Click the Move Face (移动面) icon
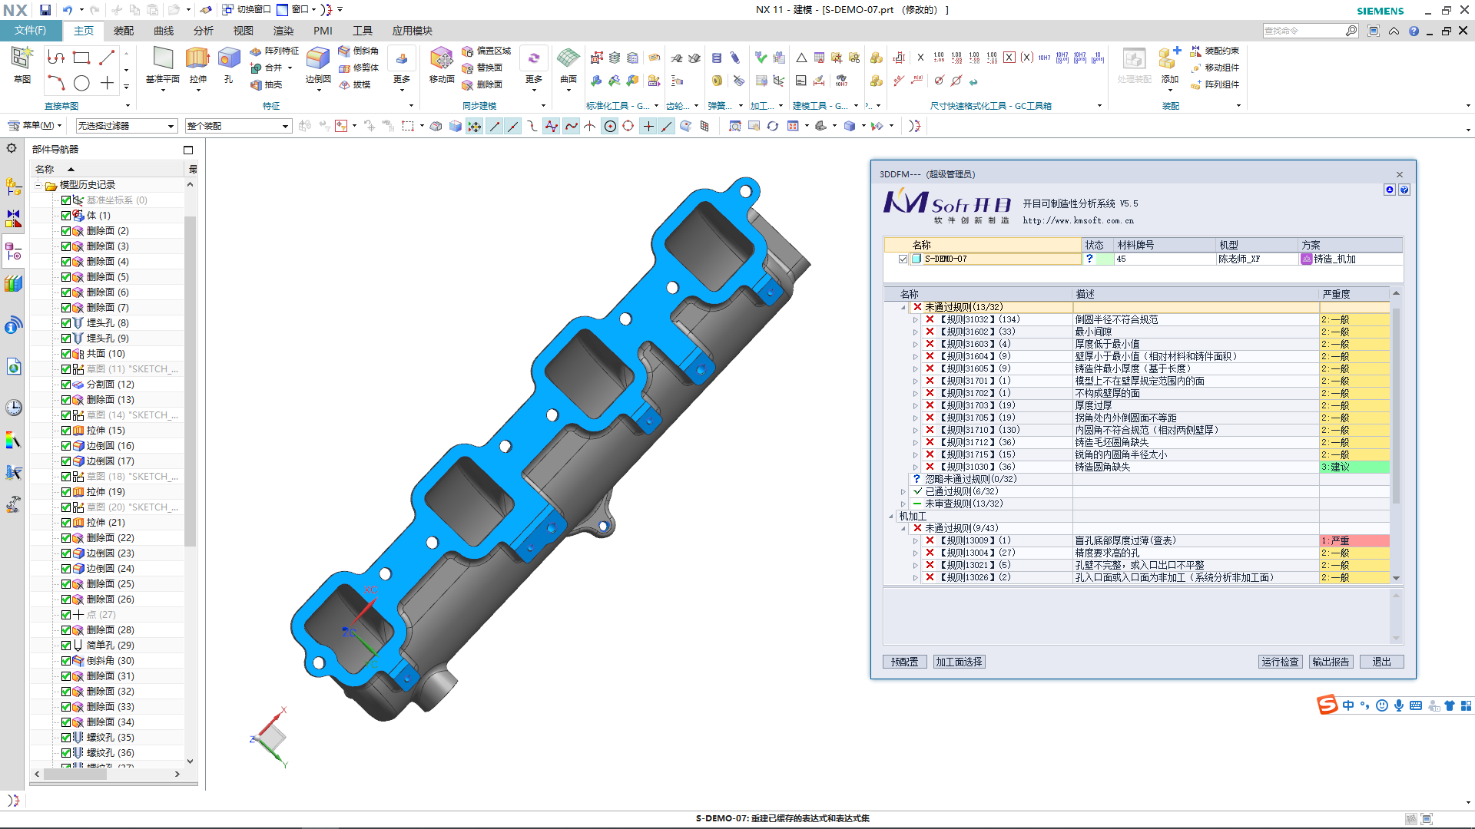Viewport: 1475px width, 829px height. click(x=442, y=59)
